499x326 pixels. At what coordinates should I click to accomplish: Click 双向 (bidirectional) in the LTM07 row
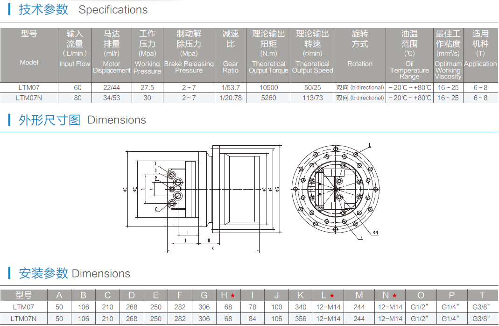pyautogui.click(x=360, y=87)
